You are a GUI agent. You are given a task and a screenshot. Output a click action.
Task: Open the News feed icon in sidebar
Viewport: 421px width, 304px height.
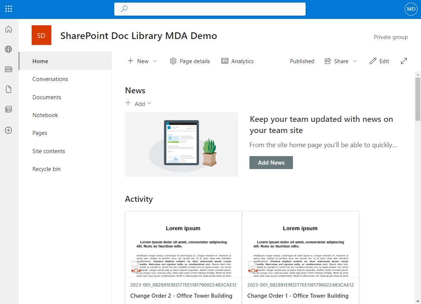coord(9,69)
